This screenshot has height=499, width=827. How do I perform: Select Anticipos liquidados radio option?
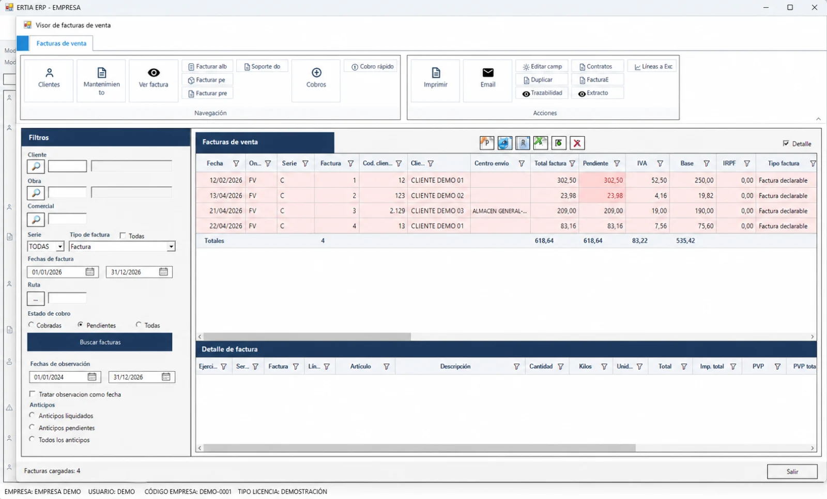tap(32, 415)
